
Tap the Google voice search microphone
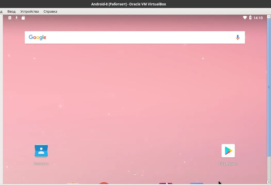tap(238, 37)
